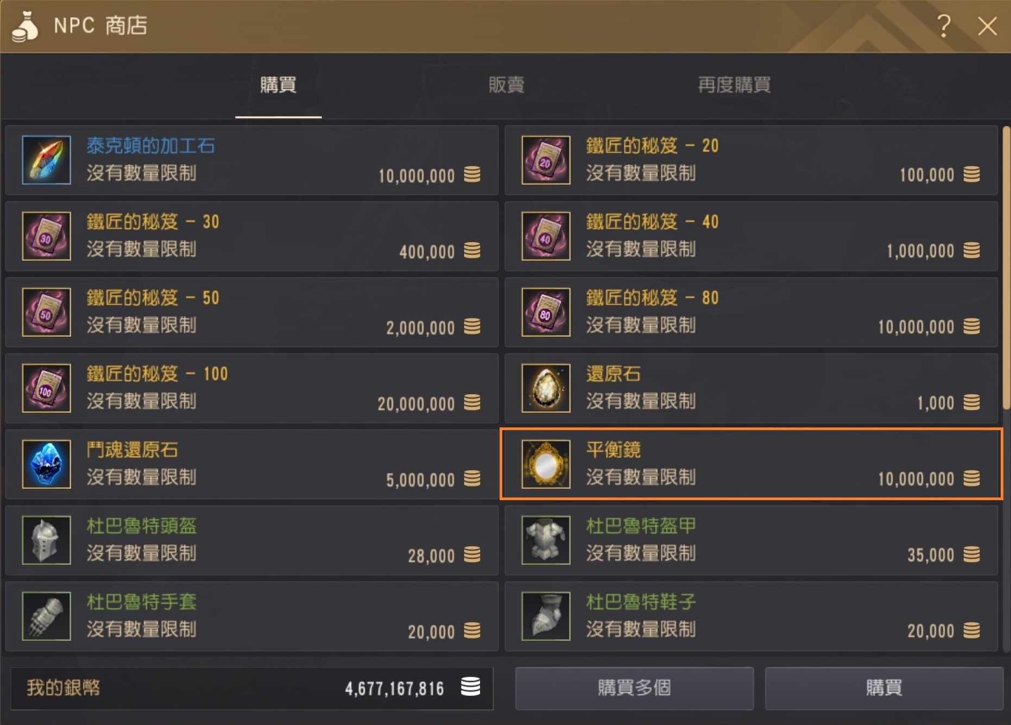This screenshot has height=725, width=1011.
Task: Click the 購買多個 buy multiple button
Action: (634, 688)
